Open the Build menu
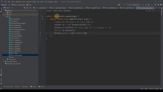The image size is (163, 92). [34, 2]
